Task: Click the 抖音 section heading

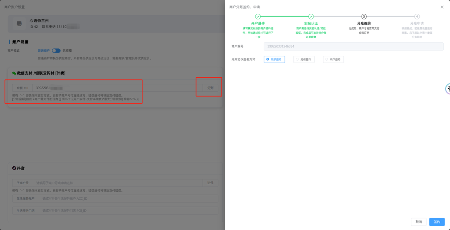Action: point(21,169)
